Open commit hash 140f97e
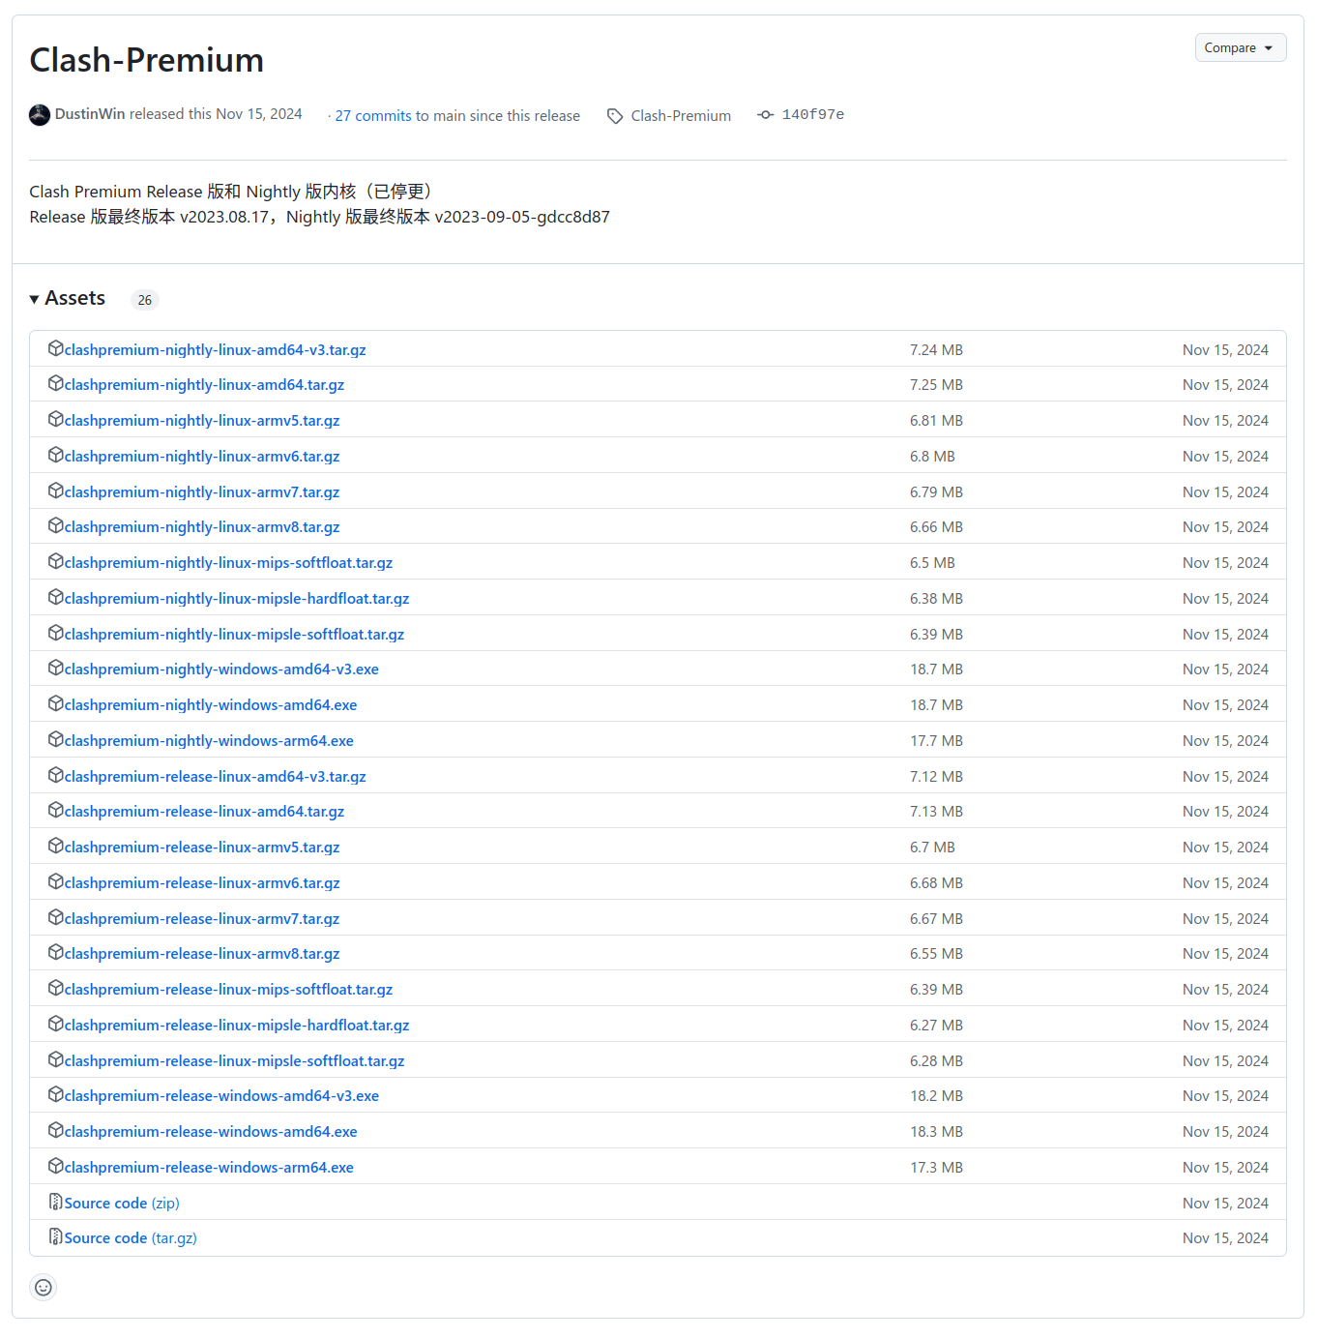 [812, 115]
